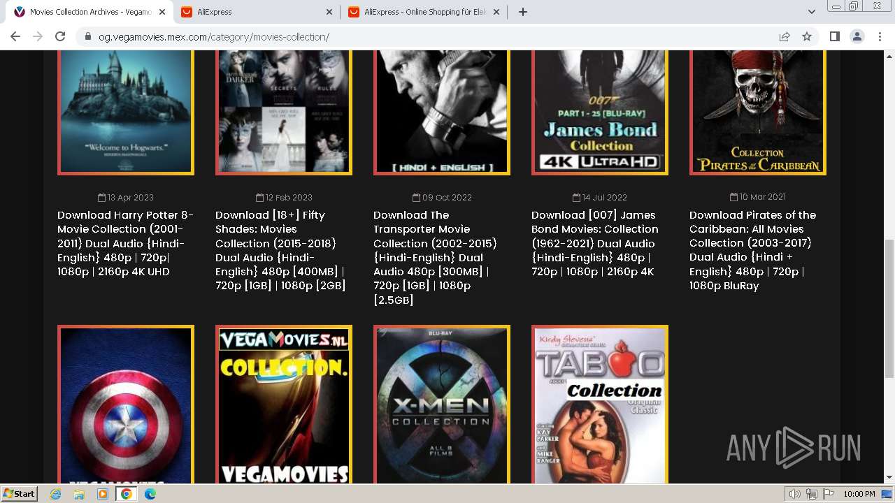The height and width of the screenshot is (503, 895).
Task: Click the 10 Mar 2021 date label
Action: (x=758, y=197)
